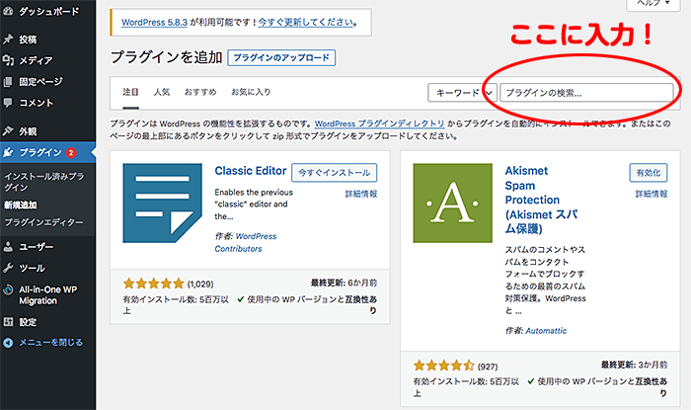
Task: Click the pushpin icon next to 投稿
Action: pyautogui.click(x=8, y=40)
